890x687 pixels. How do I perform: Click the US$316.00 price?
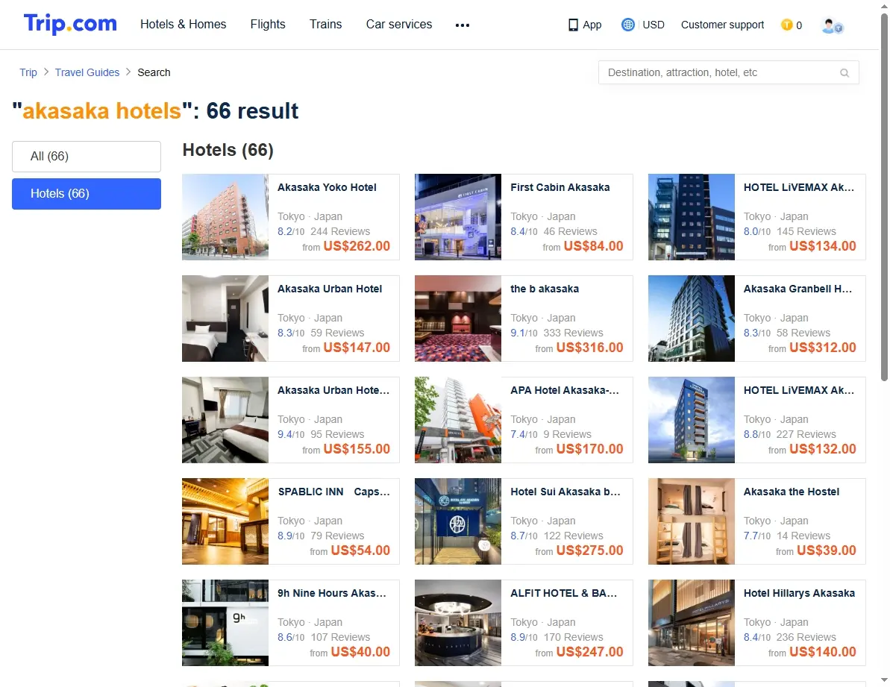pyautogui.click(x=590, y=348)
